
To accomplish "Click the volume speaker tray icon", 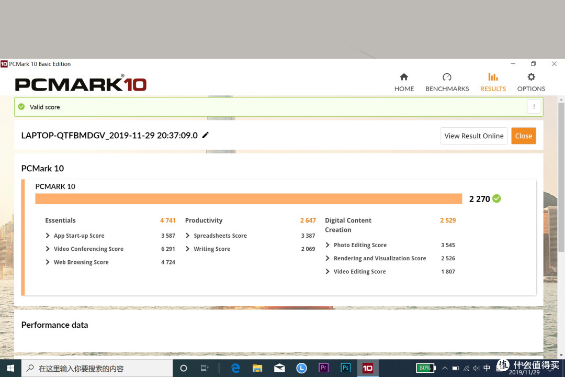I will point(477,368).
